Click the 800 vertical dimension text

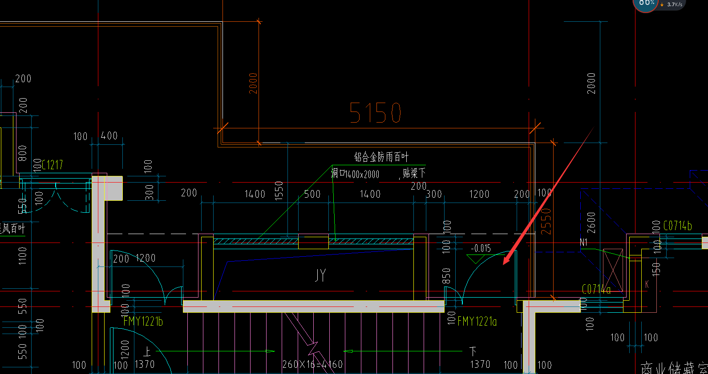22,153
